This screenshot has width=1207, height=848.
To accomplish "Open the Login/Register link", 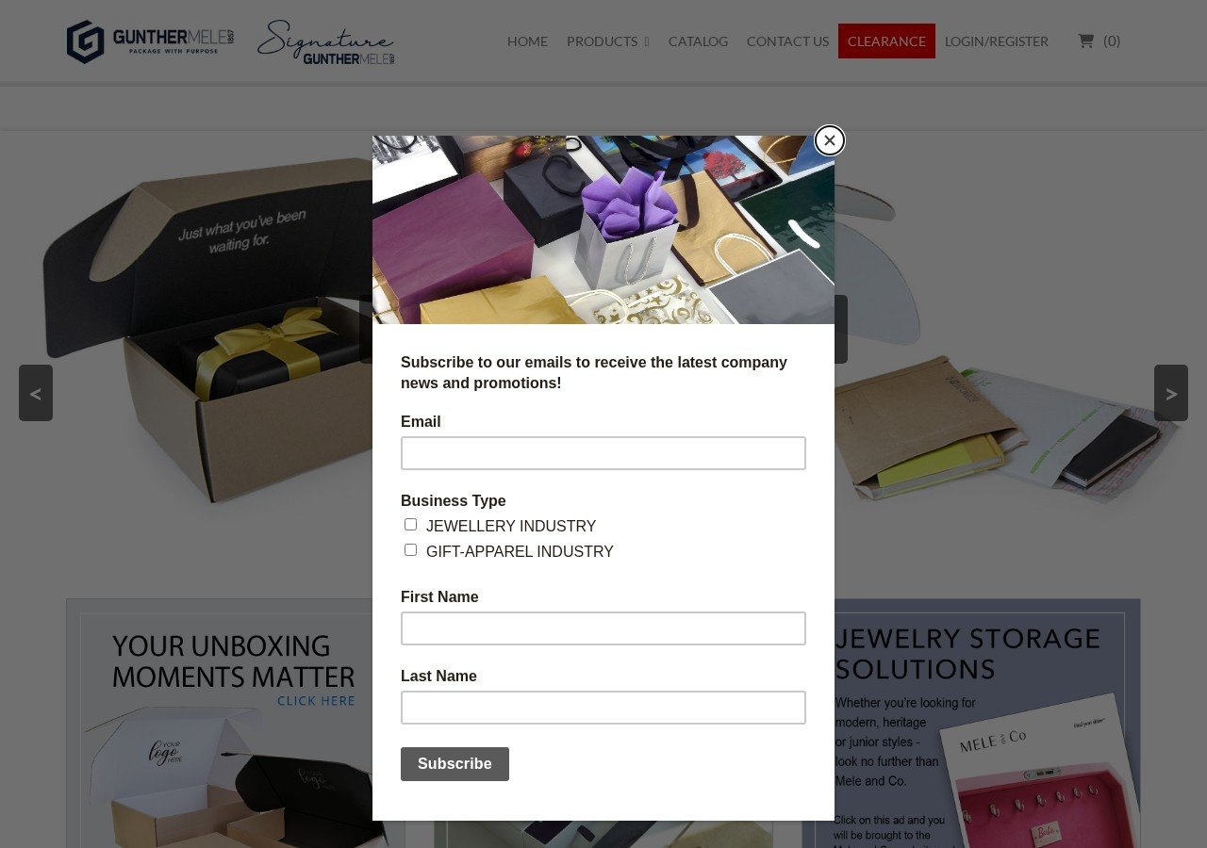I will click(997, 41).
